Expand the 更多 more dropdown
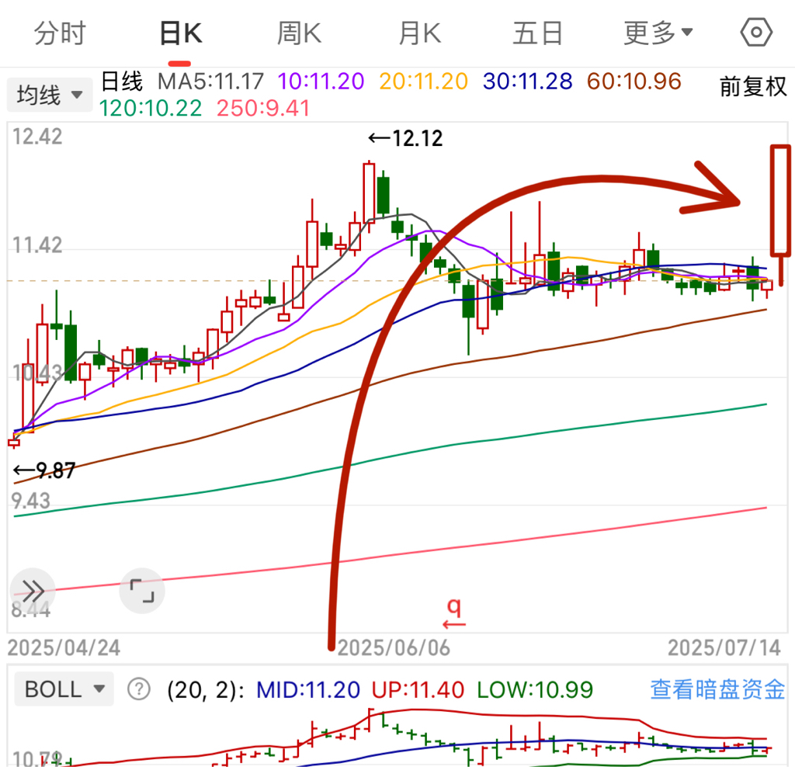 (x=658, y=33)
